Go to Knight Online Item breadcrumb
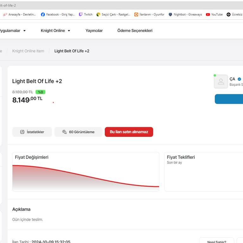The image size is (243, 243). coord(28,51)
